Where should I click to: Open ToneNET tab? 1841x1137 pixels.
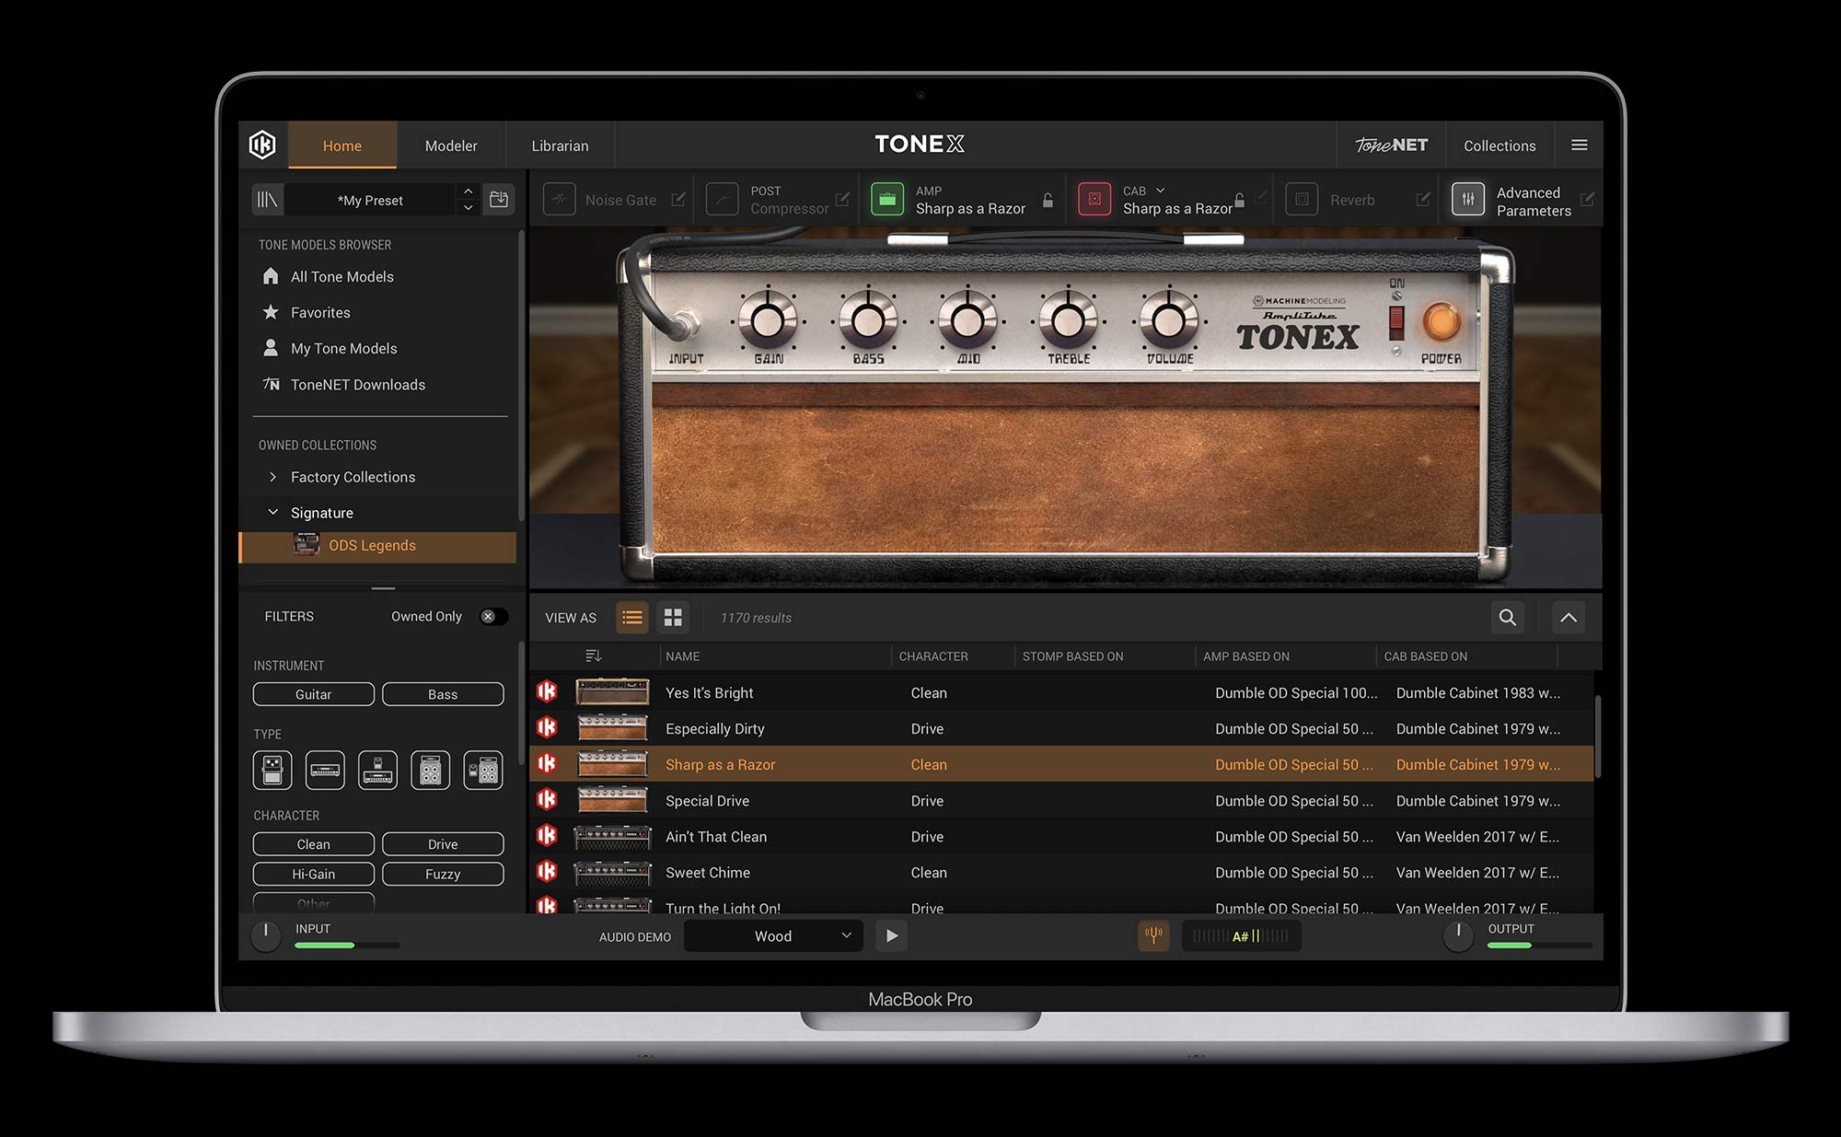(1391, 145)
